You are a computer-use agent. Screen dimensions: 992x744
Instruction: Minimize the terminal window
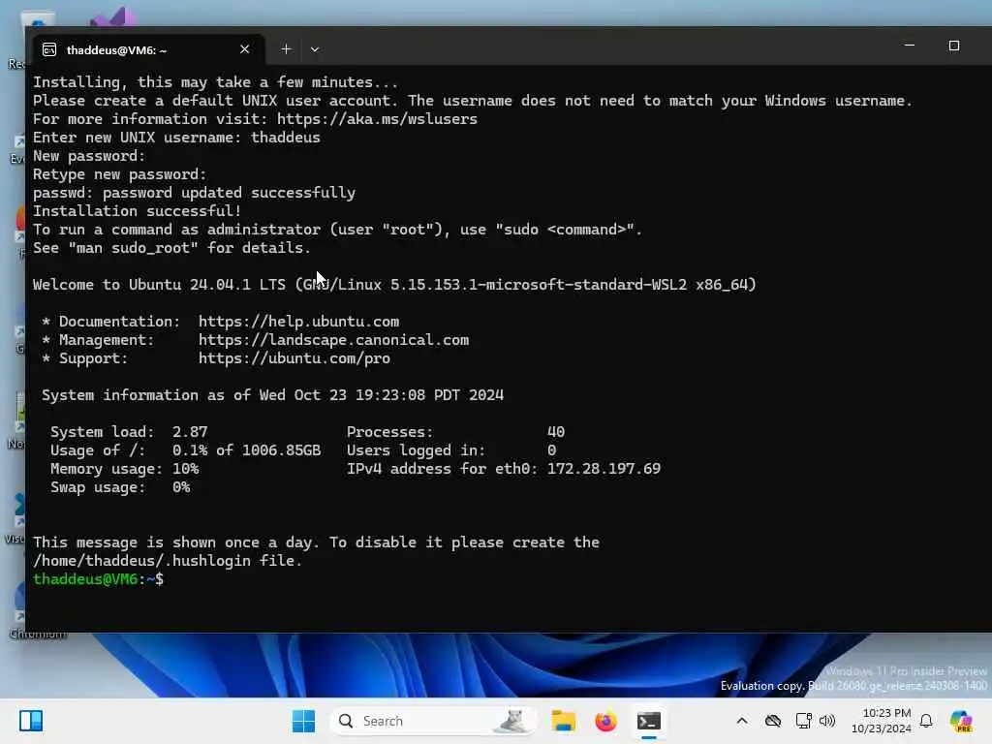coord(909,46)
